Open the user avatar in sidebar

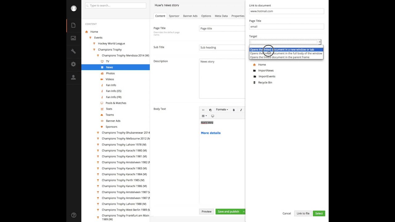pyautogui.click(x=74, y=9)
